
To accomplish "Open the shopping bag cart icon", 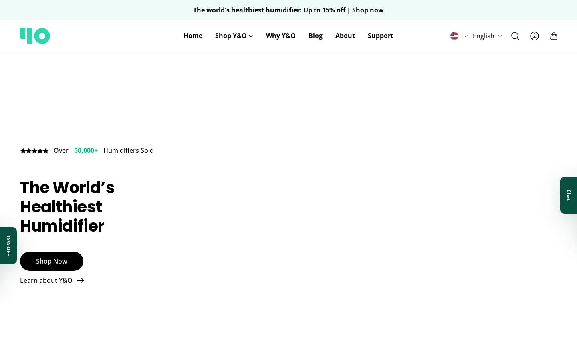I will coord(554,36).
